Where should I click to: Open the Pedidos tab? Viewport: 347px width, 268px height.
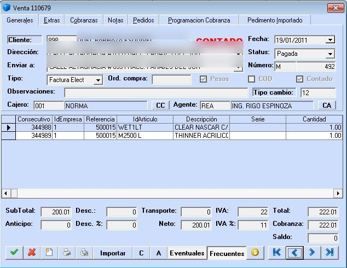[x=143, y=20]
